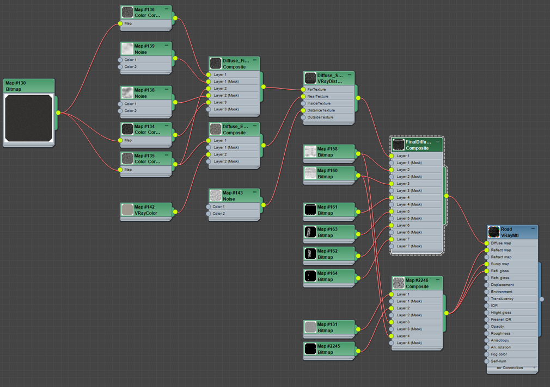Click the Diffuse map input socket on Road
Screen dimensions: 550x387
[486, 243]
